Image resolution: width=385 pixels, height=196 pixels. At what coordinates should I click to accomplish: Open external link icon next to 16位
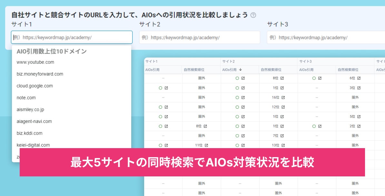point(283,97)
